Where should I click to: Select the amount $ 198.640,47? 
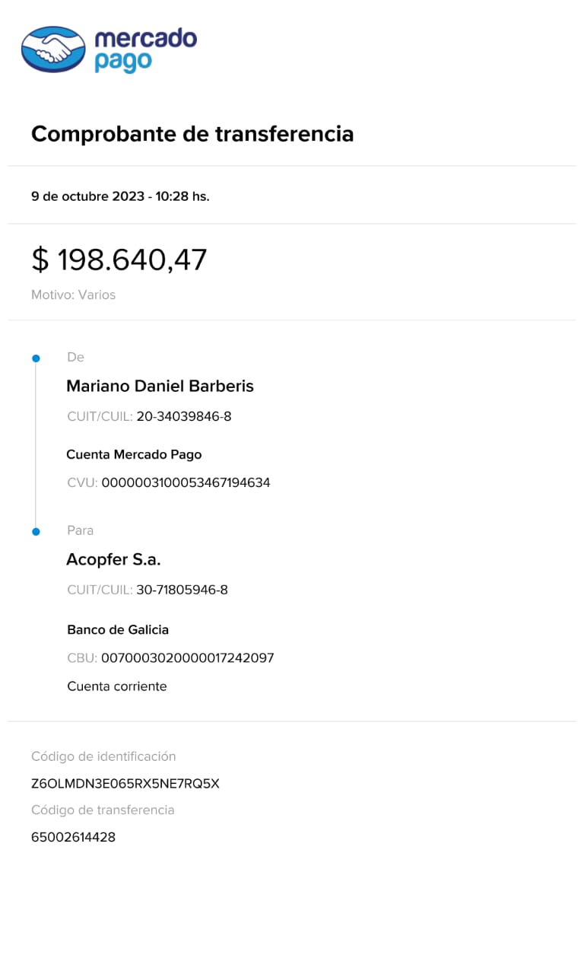[x=119, y=260]
